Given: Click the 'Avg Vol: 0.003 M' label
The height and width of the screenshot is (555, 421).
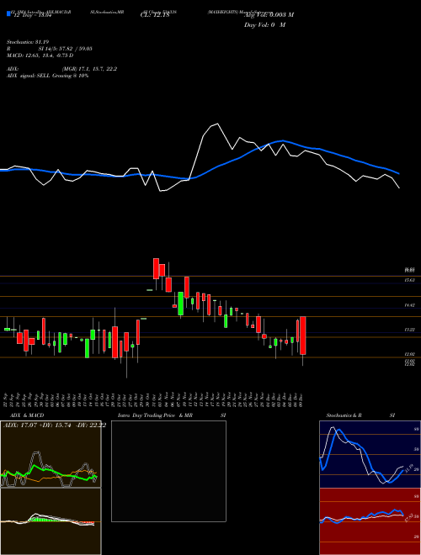Looking at the screenshot, I should [269, 14].
